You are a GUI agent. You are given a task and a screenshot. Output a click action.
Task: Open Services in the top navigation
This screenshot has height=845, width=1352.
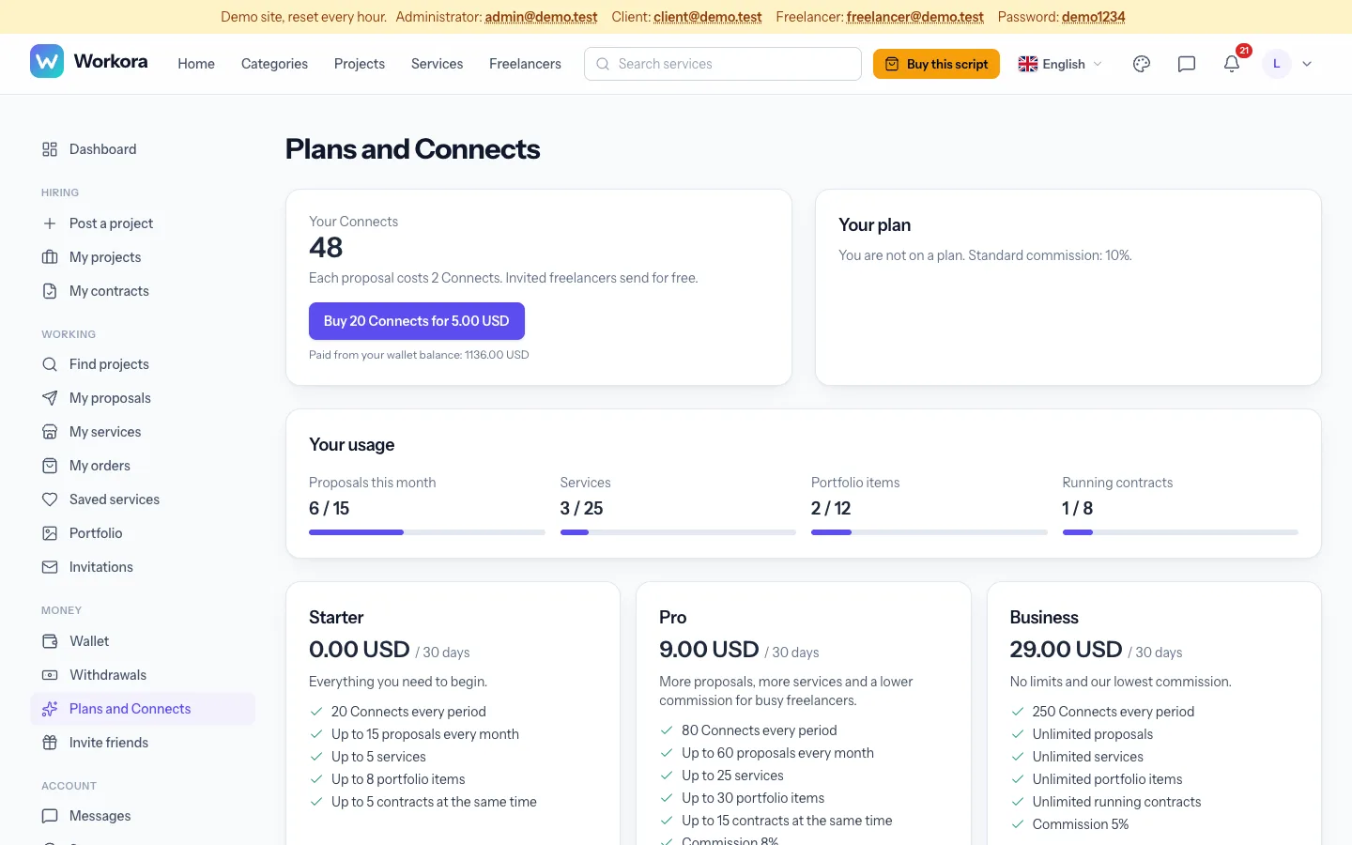click(438, 64)
